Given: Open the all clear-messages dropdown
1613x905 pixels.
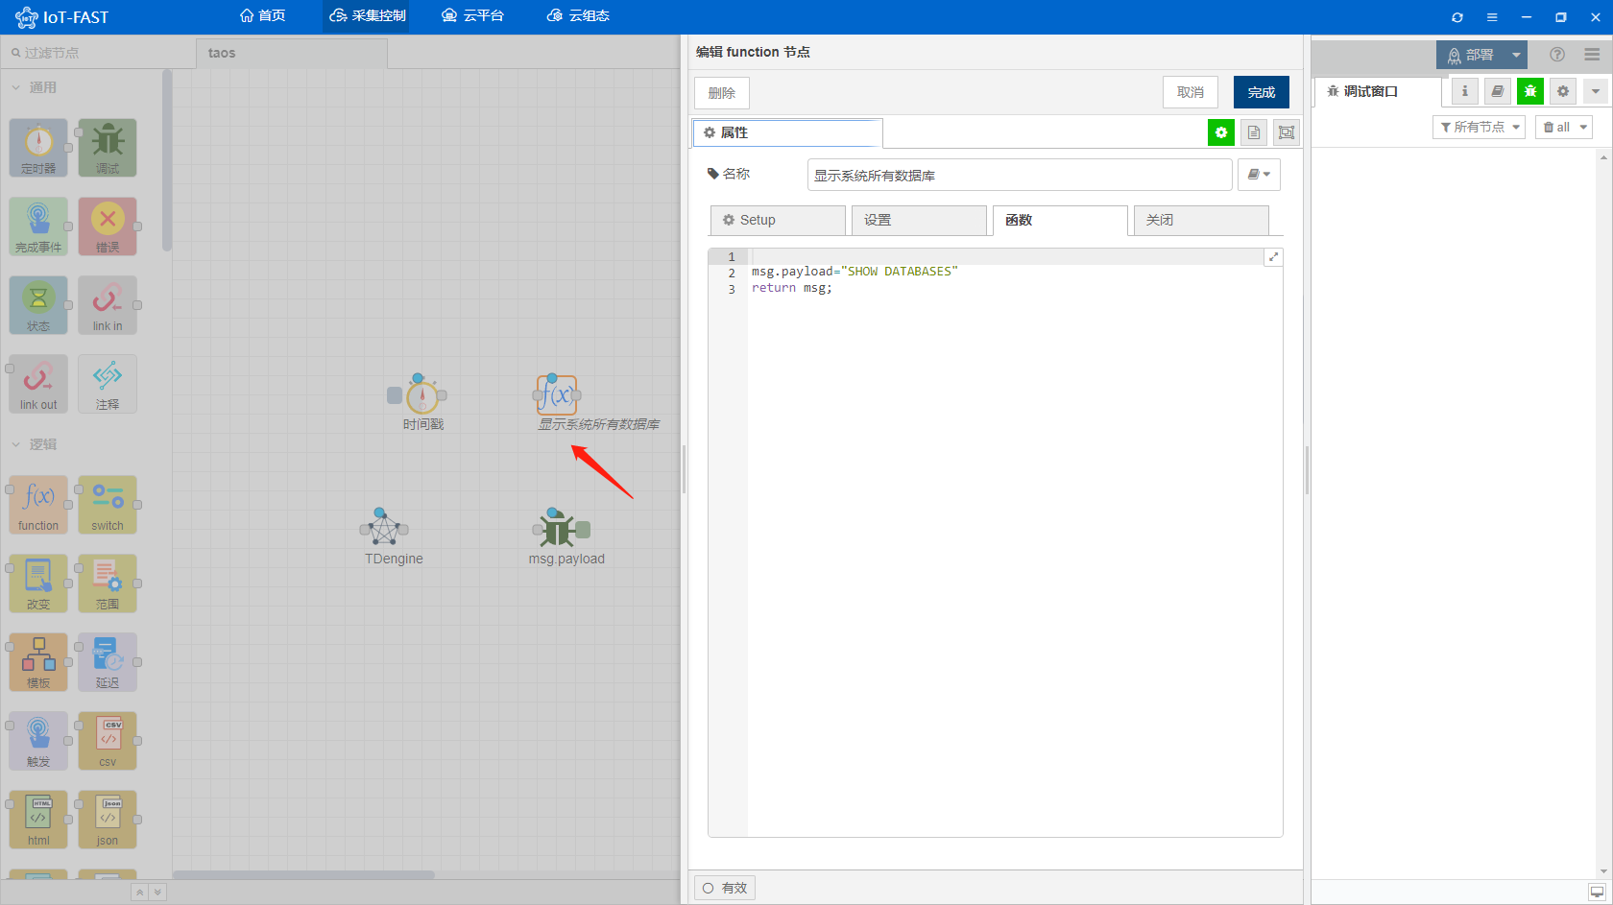Looking at the screenshot, I should (x=1564, y=127).
